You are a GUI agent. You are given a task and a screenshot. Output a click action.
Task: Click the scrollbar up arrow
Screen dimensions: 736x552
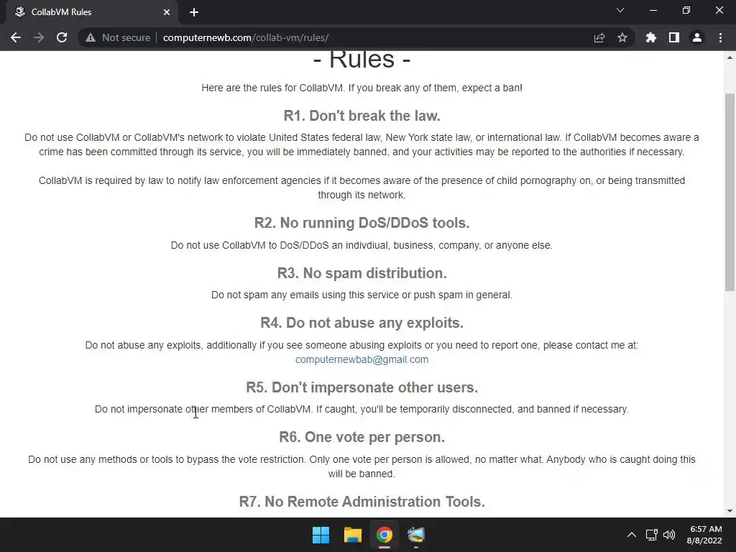[730, 57]
